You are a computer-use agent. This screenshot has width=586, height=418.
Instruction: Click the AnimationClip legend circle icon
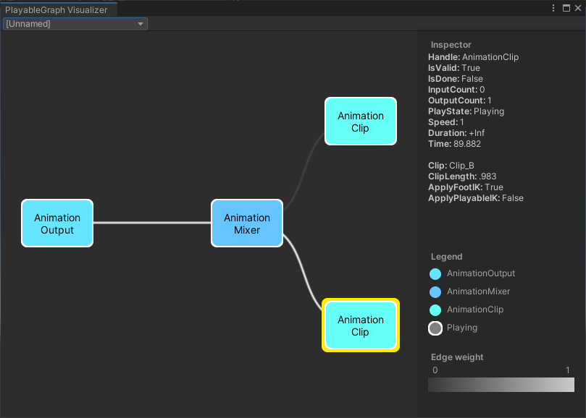coord(435,310)
